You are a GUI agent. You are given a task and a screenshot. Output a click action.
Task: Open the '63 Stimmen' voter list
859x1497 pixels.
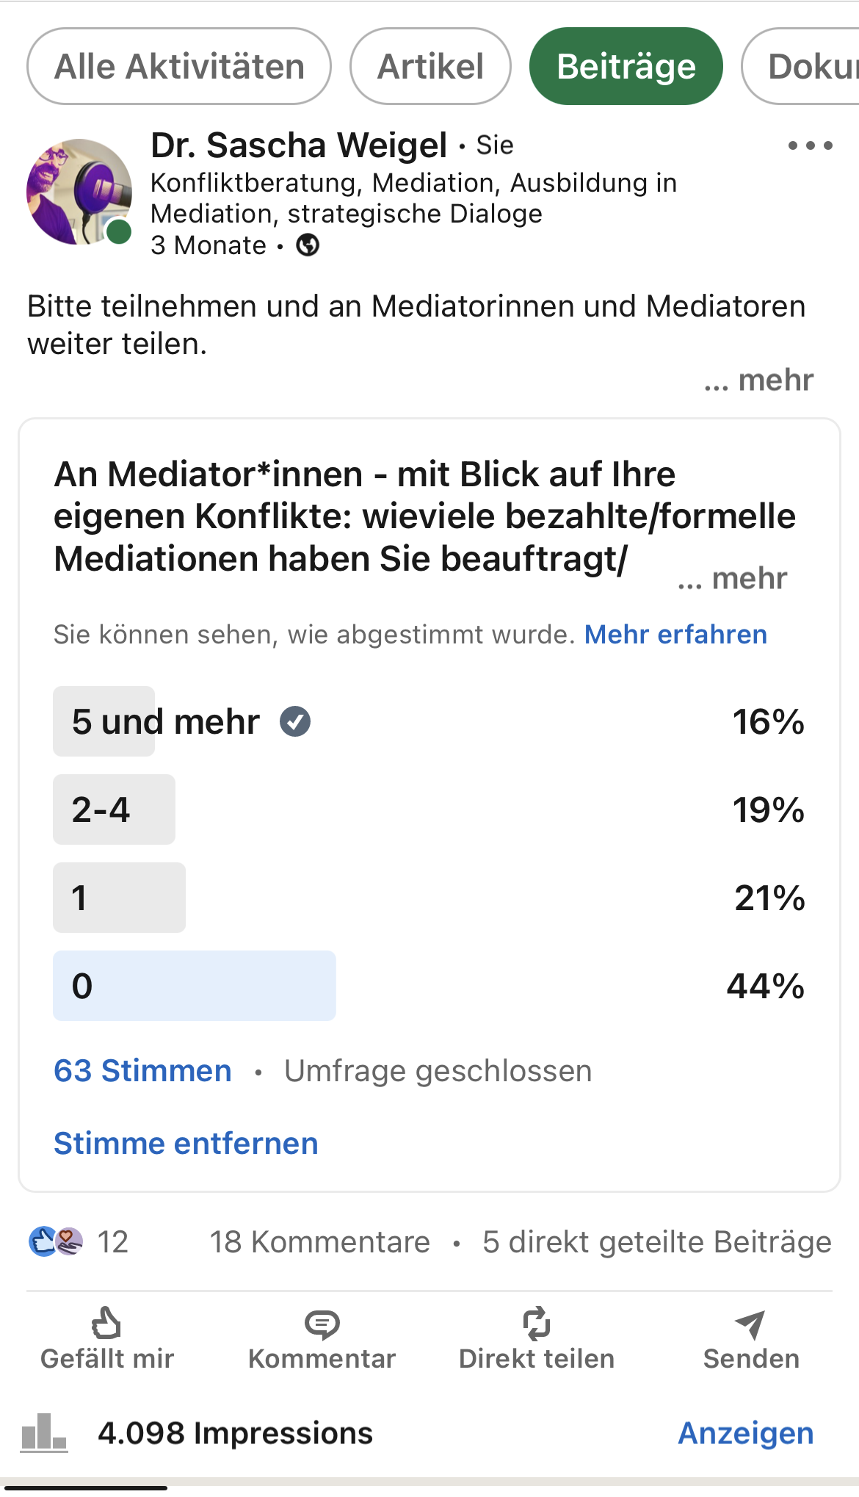coord(142,1070)
